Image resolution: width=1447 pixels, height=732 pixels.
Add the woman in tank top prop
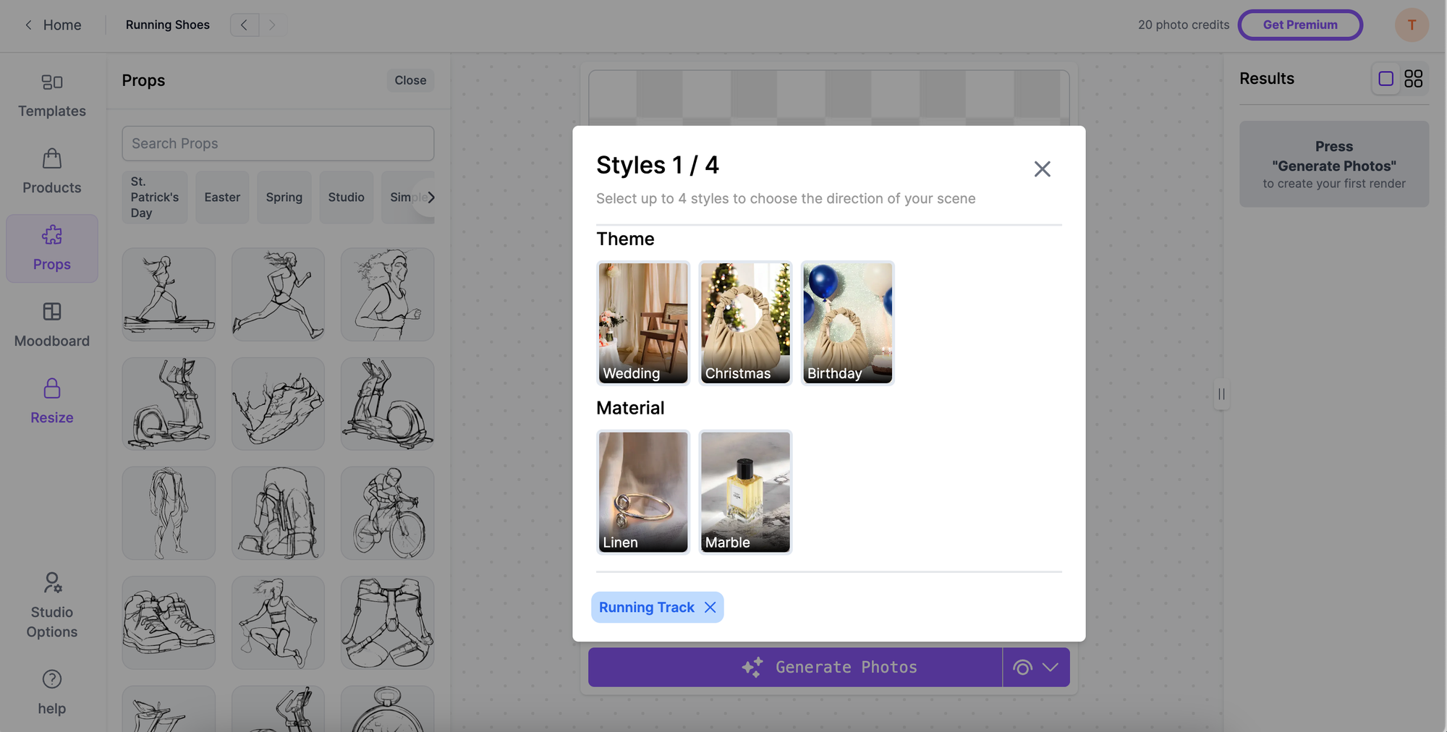click(387, 294)
